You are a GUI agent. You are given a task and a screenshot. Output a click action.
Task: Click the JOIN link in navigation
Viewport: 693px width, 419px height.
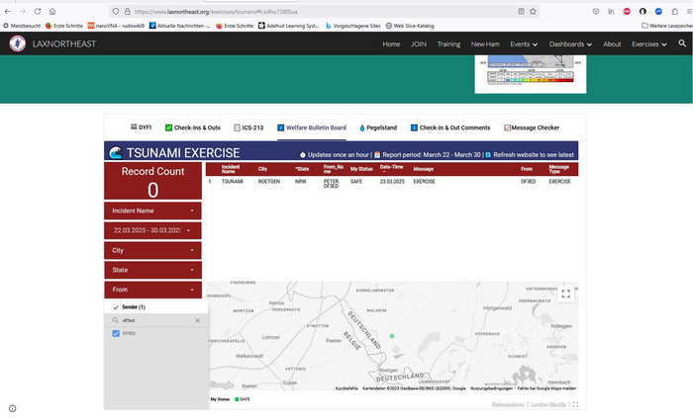[419, 43]
